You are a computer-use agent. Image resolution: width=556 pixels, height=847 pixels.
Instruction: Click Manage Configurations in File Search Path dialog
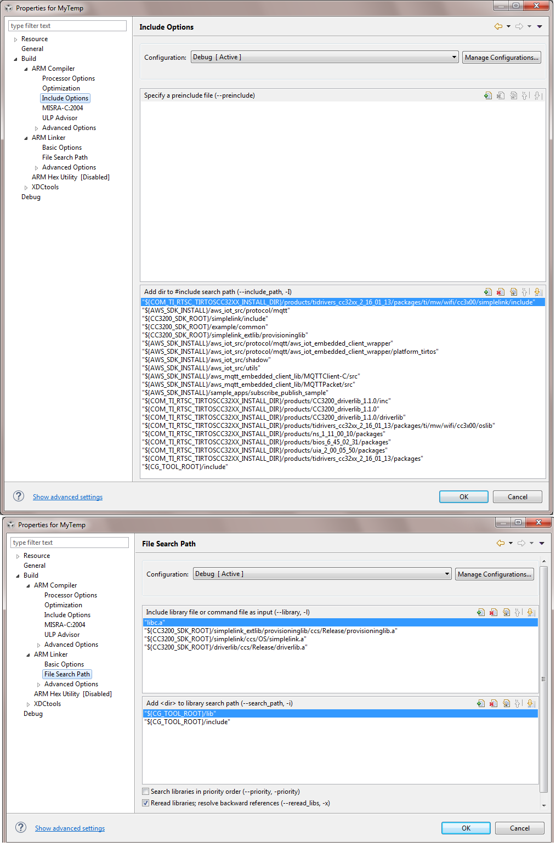pos(495,574)
